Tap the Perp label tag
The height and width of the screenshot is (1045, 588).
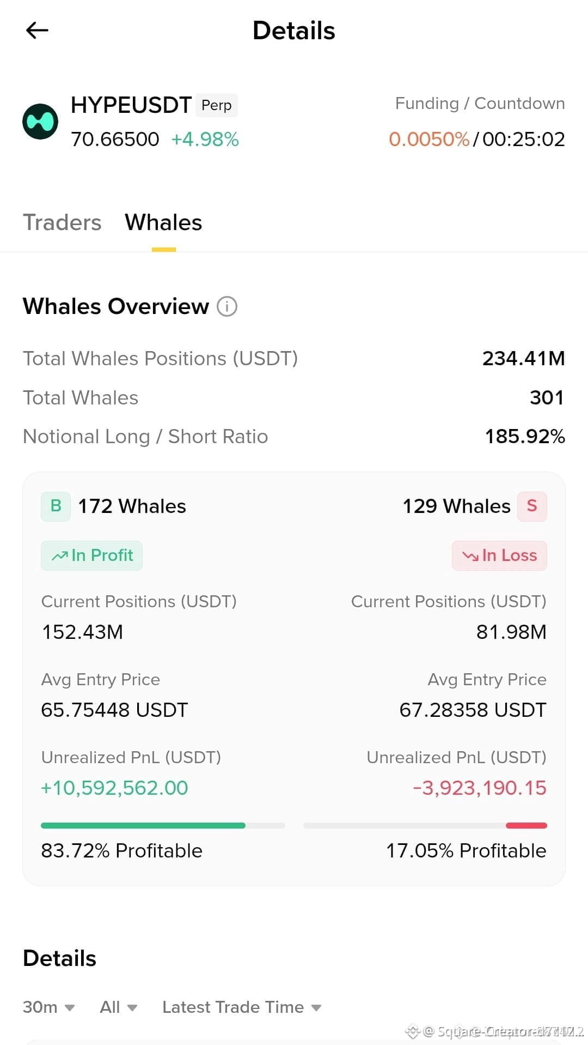[x=216, y=105]
